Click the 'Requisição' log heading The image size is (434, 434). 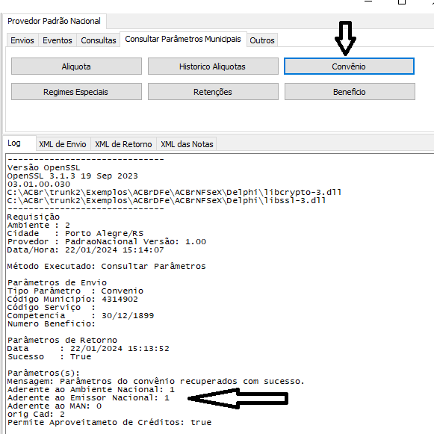pos(34,217)
